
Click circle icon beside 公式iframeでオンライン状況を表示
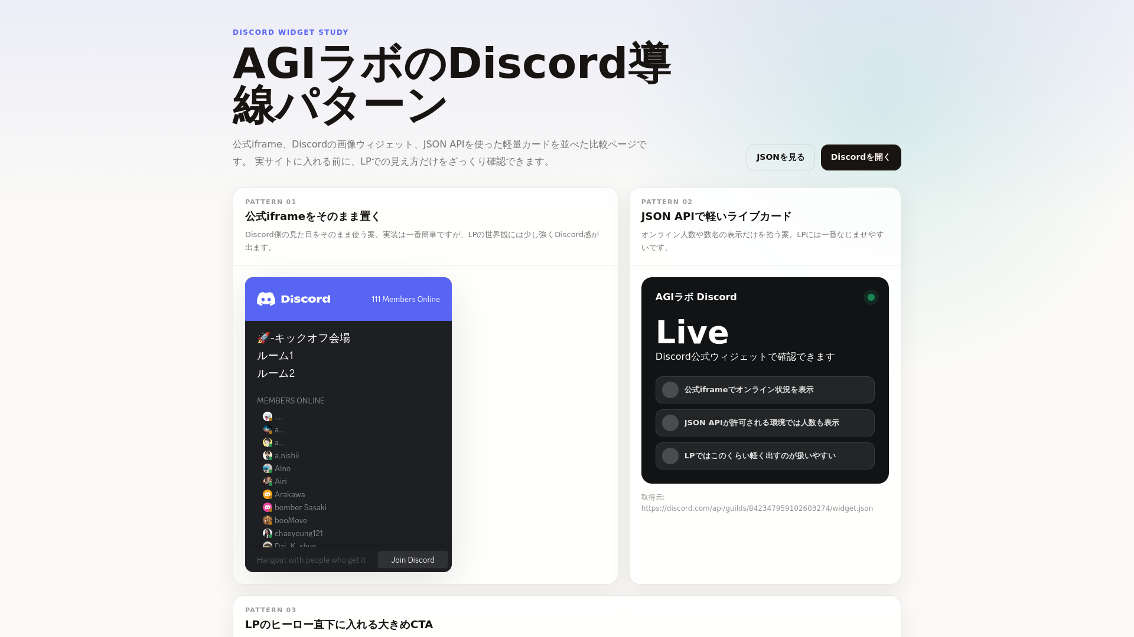pyautogui.click(x=670, y=390)
